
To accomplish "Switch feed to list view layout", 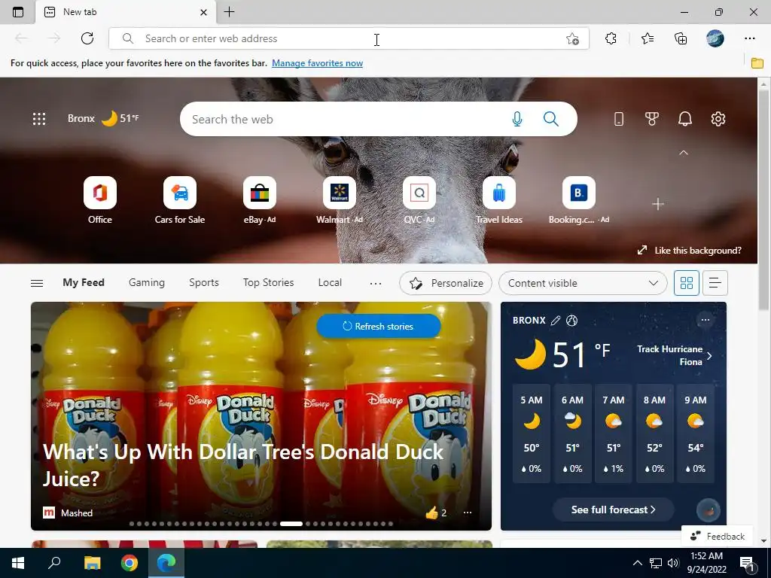I will (x=715, y=283).
